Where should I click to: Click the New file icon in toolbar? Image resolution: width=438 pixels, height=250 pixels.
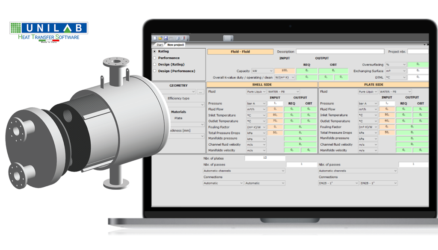[155, 38]
